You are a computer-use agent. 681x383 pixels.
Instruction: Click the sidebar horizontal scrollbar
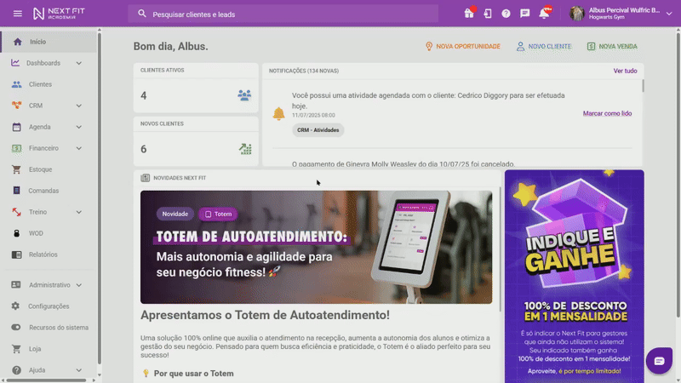click(46, 380)
